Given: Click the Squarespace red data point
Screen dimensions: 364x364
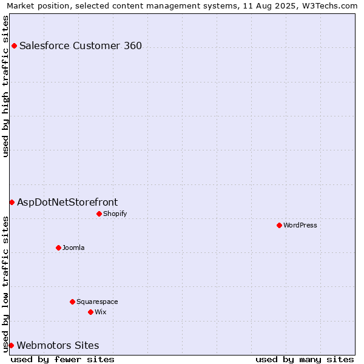Looking at the screenshot, I should click(x=72, y=302).
